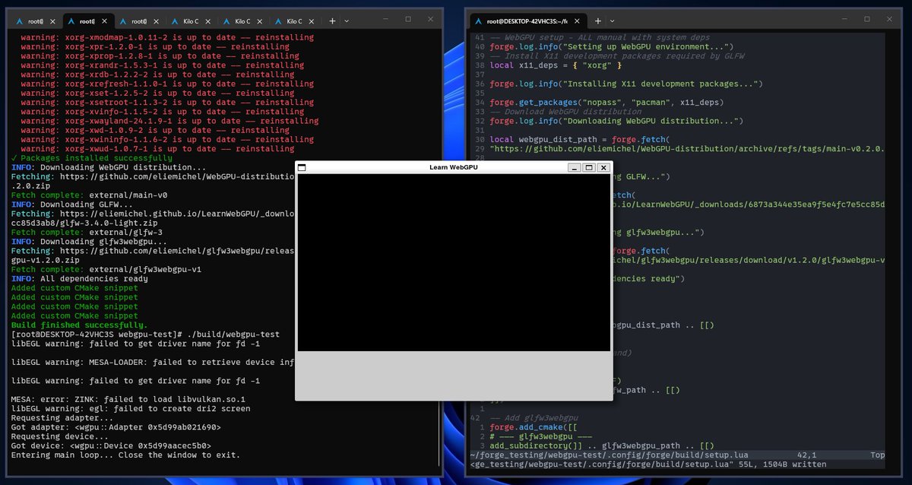Click 'MESA: error: ZINK: failed to load libvulkan.so.1'
912x485 pixels.
point(128,400)
